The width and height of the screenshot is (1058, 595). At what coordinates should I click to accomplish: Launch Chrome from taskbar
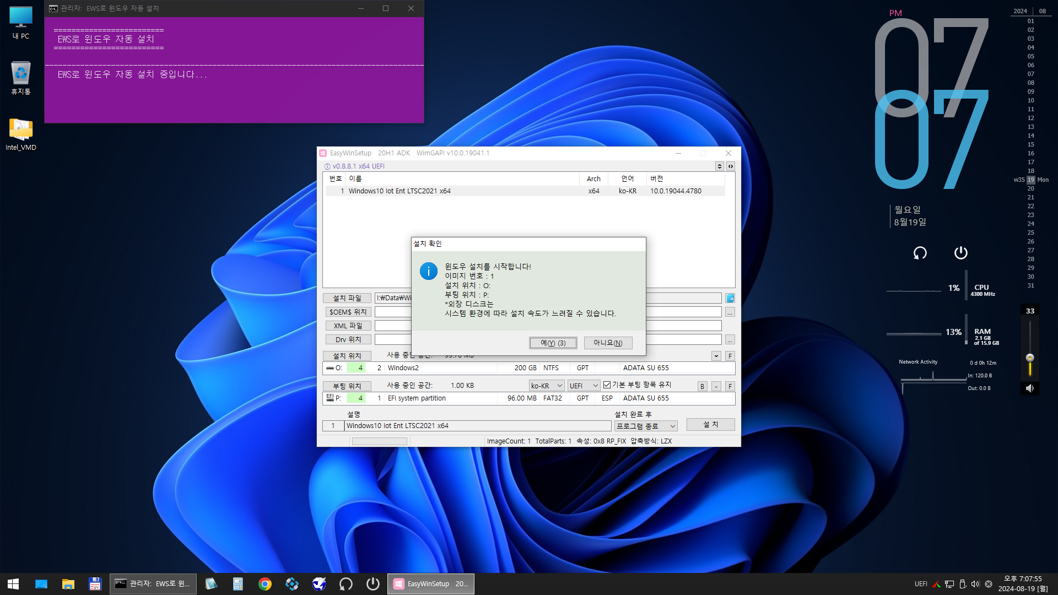(265, 584)
